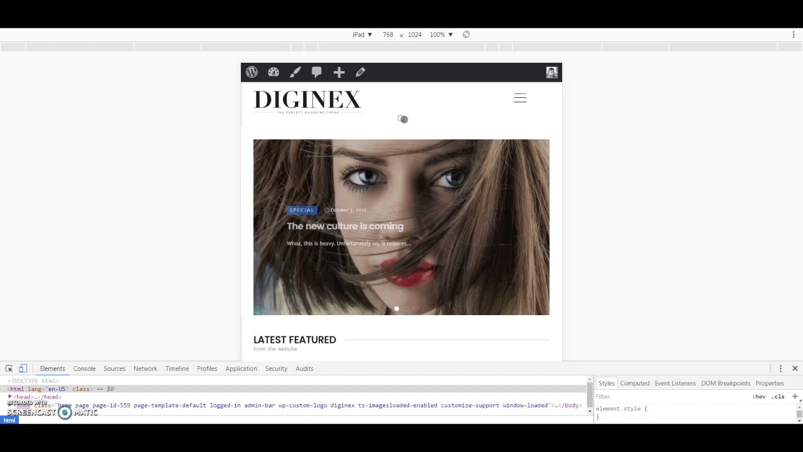
Task: Open the DevTools three-dot customize menu
Action: point(780,369)
